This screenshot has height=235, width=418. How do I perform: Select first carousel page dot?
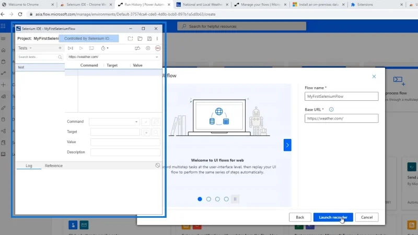[200, 199]
